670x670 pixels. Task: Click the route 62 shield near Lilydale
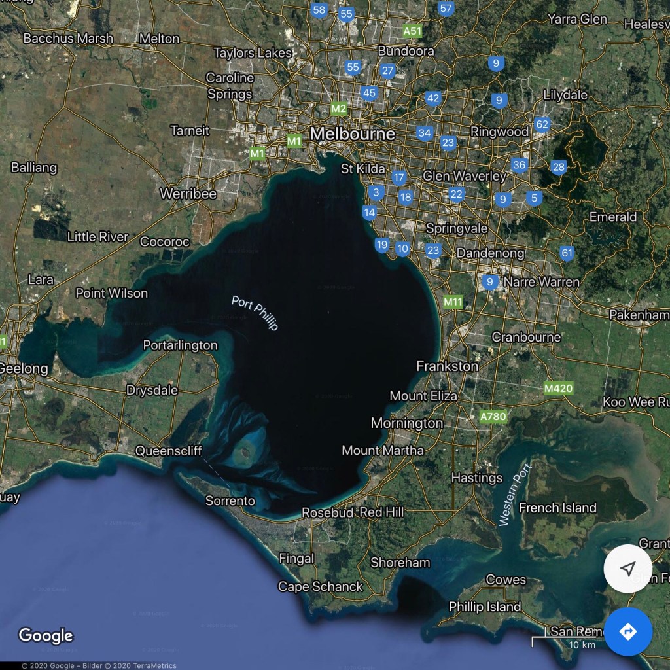click(x=542, y=124)
